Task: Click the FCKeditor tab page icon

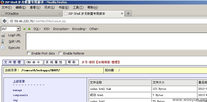Action: click(3, 13)
